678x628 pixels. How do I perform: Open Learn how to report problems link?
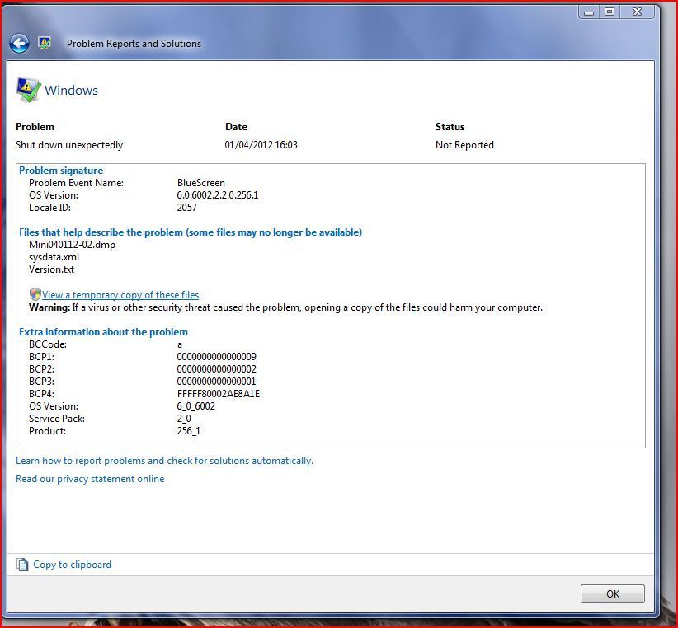164,461
